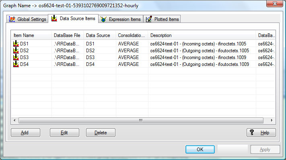Screen dimensions: 286x160
Task: Confirm with the OK button
Action: point(200,150)
